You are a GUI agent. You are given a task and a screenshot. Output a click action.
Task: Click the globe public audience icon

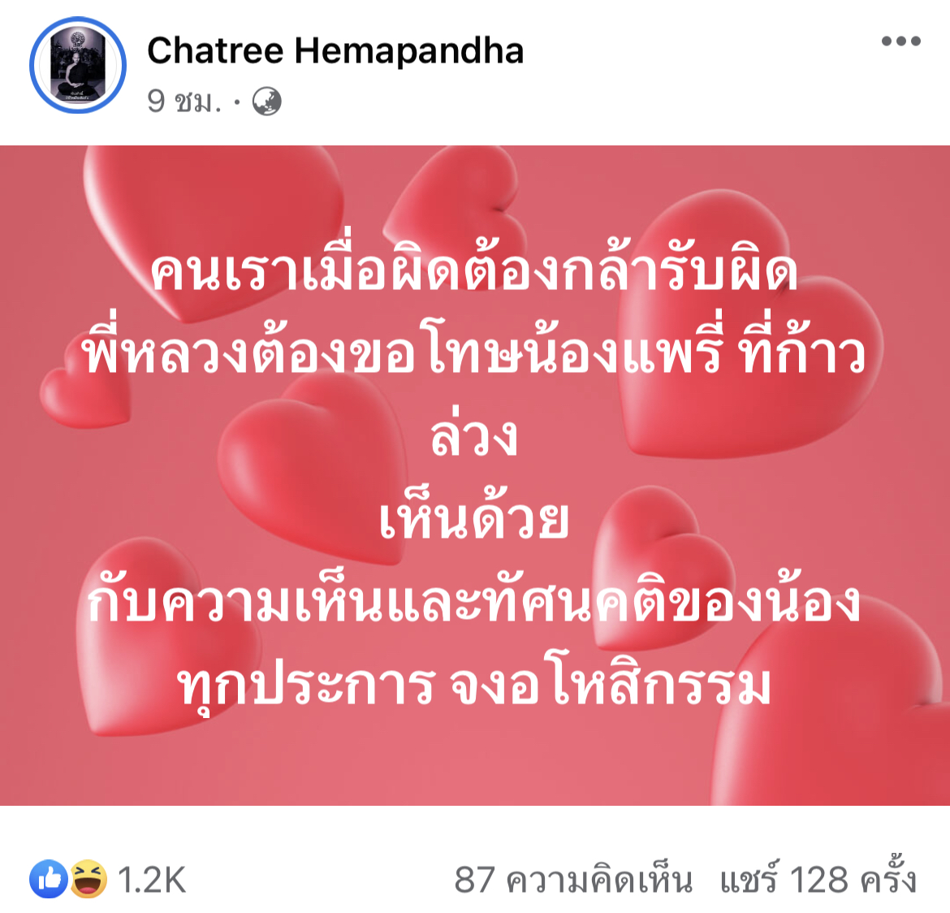tap(266, 102)
